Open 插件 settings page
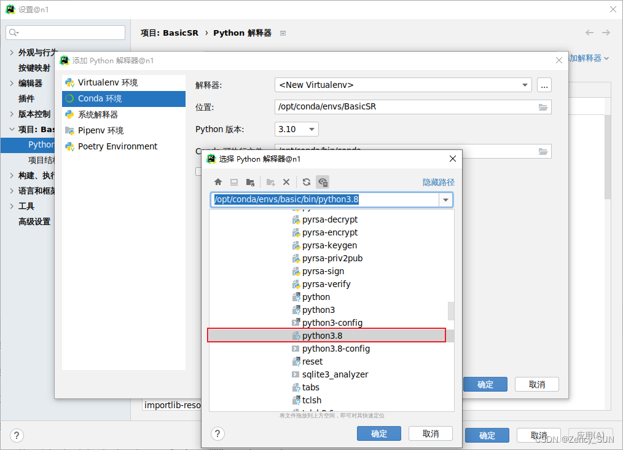623x450 pixels. [26, 98]
